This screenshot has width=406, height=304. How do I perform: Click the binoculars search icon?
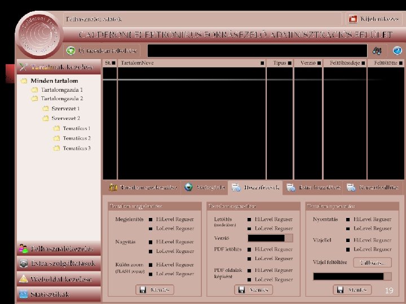pos(377,51)
